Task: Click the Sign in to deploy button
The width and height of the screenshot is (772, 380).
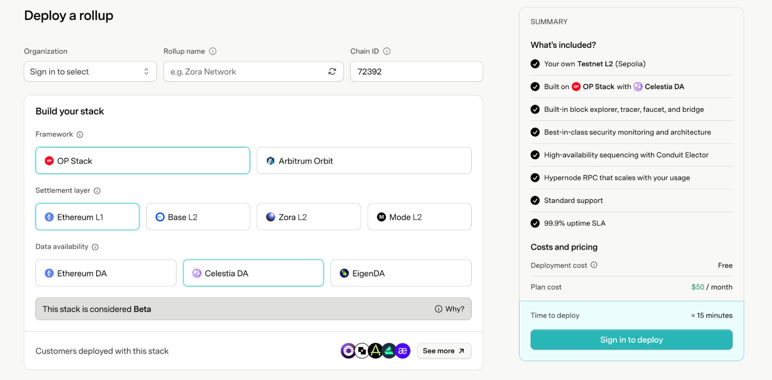Action: [631, 340]
